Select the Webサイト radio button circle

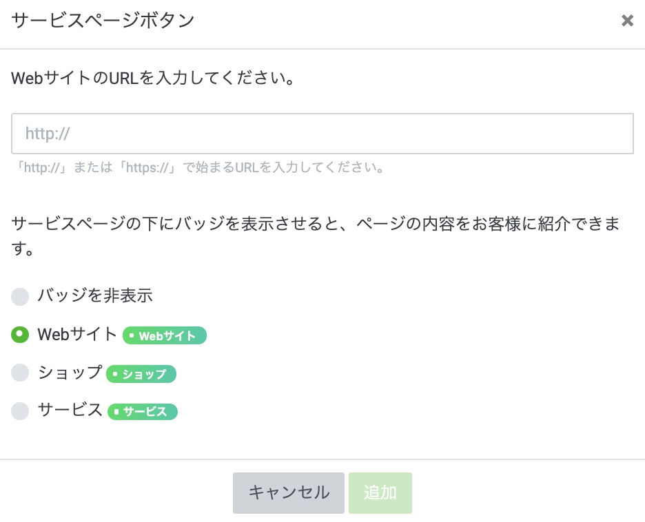[20, 335]
